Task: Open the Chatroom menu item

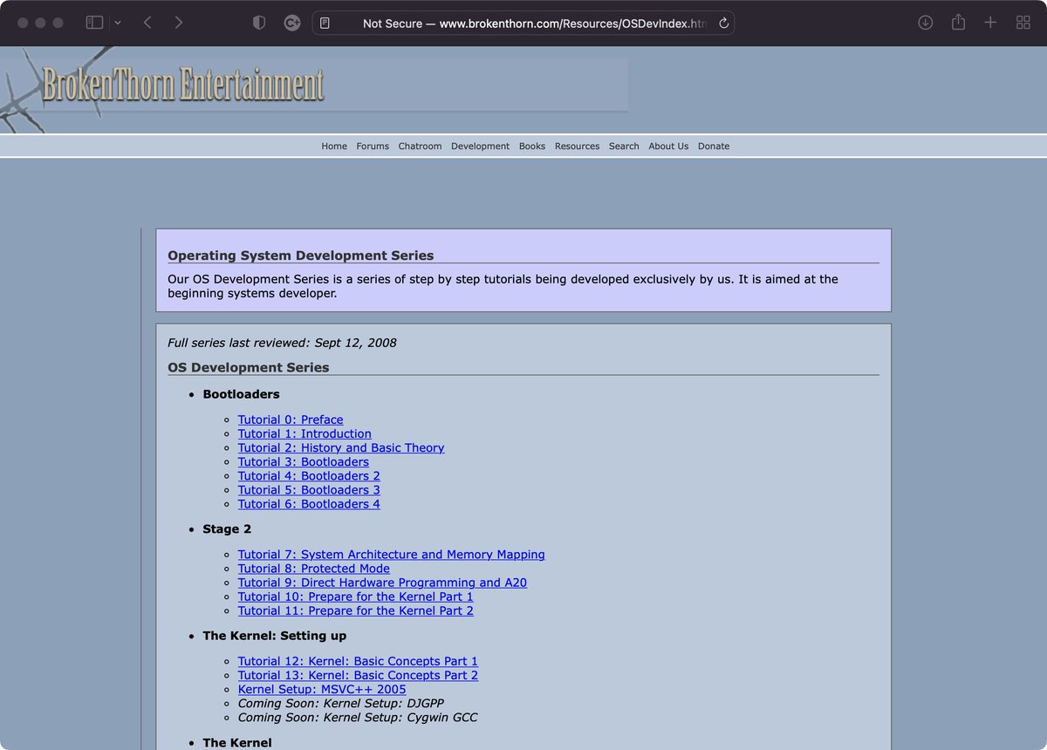Action: point(421,147)
